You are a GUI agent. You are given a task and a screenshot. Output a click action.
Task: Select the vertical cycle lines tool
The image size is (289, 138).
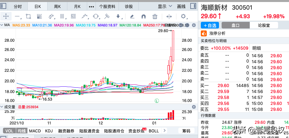63,17
